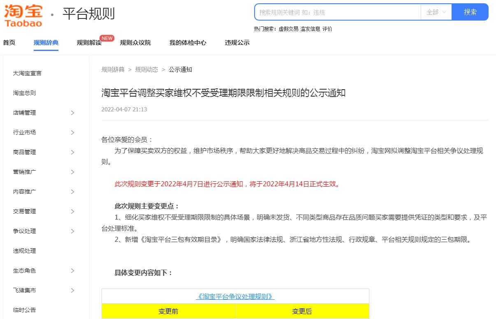Select 商品管理 in the sidebar
Viewport: 496px width, 319px height.
click(24, 152)
